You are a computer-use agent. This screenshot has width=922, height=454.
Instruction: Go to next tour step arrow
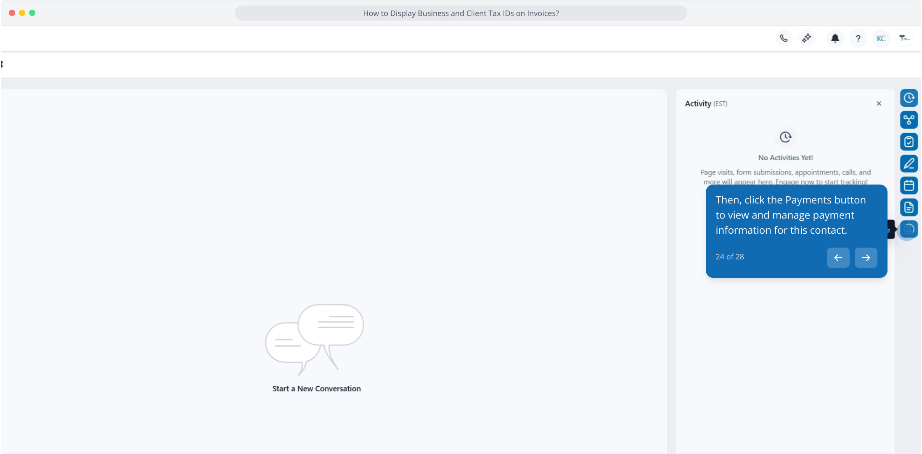pyautogui.click(x=866, y=258)
